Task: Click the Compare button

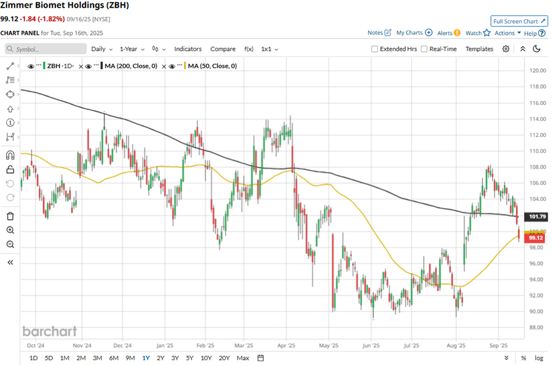Action: (x=223, y=49)
